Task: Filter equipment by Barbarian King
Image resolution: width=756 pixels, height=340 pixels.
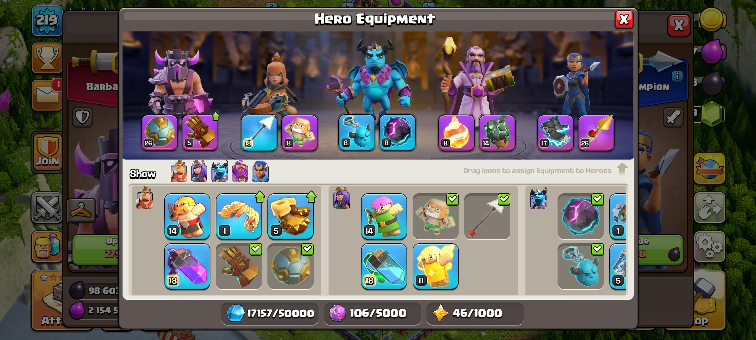Action: pos(179,171)
